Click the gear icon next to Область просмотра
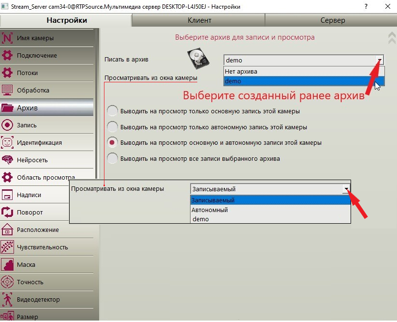 (x=7, y=177)
